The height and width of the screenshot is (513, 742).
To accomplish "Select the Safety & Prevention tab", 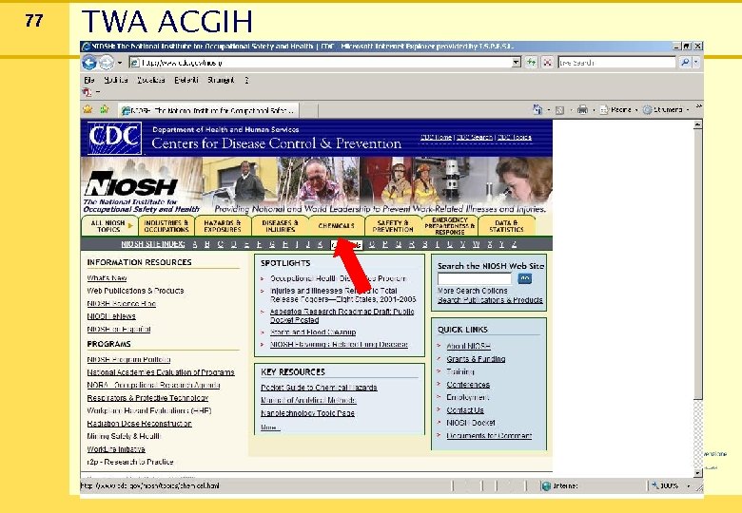I will (393, 226).
